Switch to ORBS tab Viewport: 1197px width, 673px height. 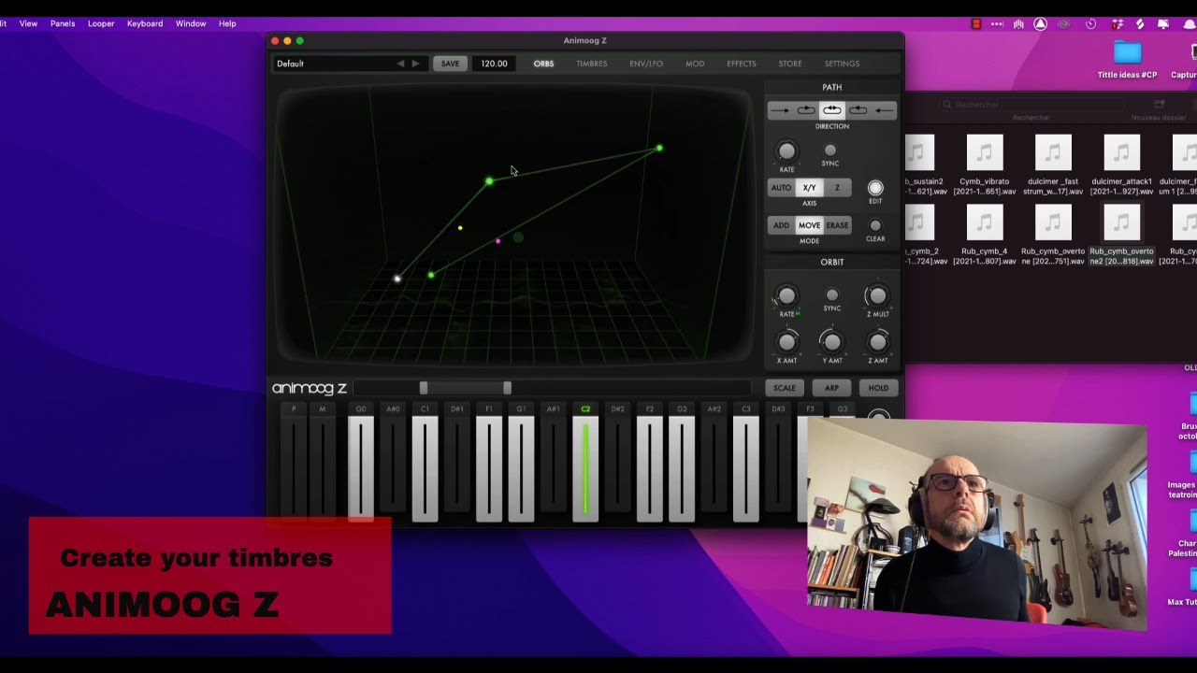[543, 64]
